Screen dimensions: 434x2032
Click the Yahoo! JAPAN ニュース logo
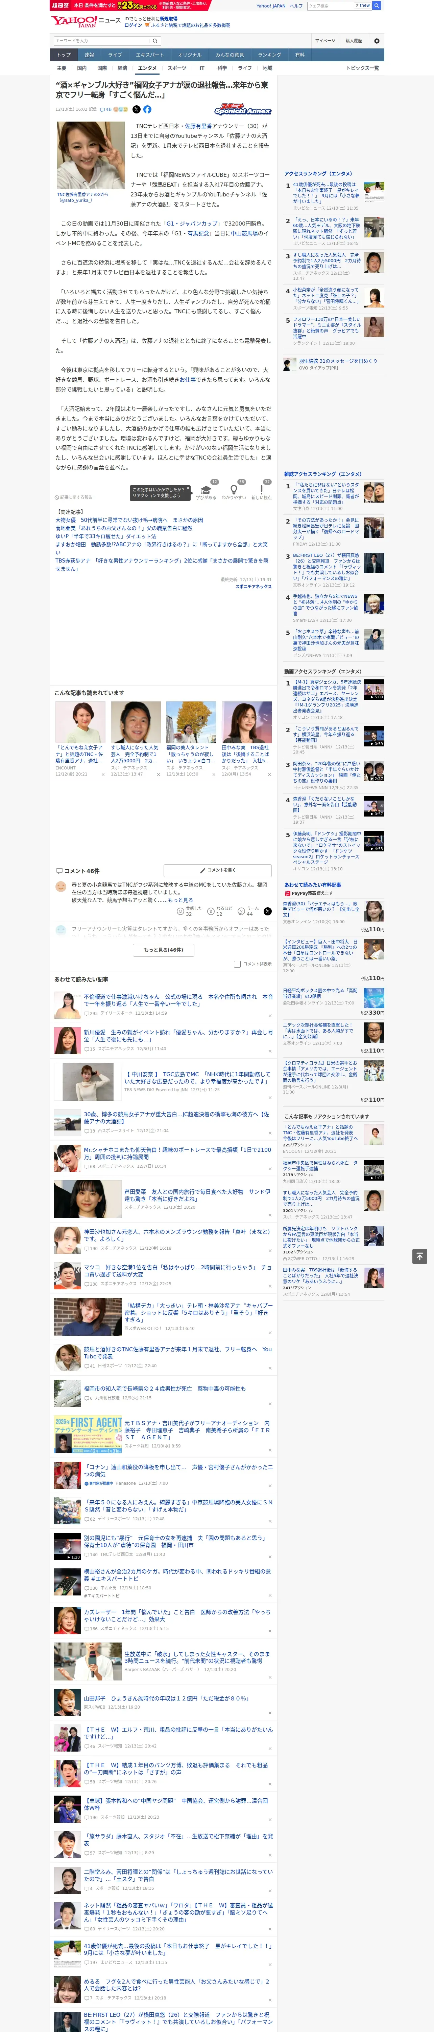[86, 21]
